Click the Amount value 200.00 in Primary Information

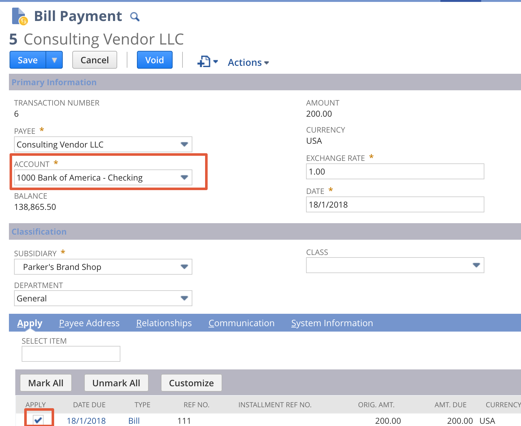(319, 114)
